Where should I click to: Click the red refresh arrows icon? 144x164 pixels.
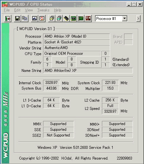click(x=42, y=19)
